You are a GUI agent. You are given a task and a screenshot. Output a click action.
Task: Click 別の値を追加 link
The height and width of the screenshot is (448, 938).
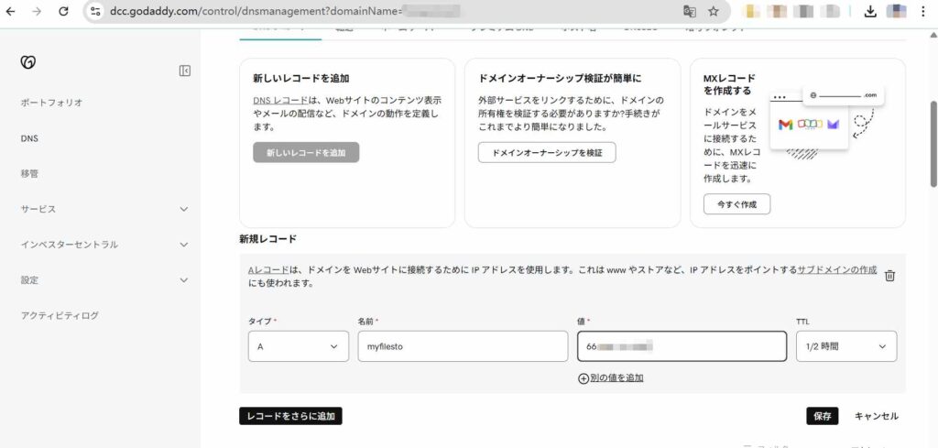pos(616,378)
